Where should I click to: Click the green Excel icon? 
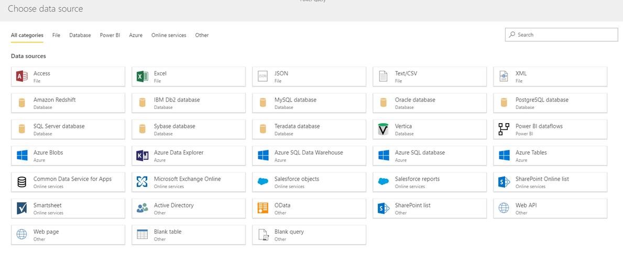click(x=142, y=76)
